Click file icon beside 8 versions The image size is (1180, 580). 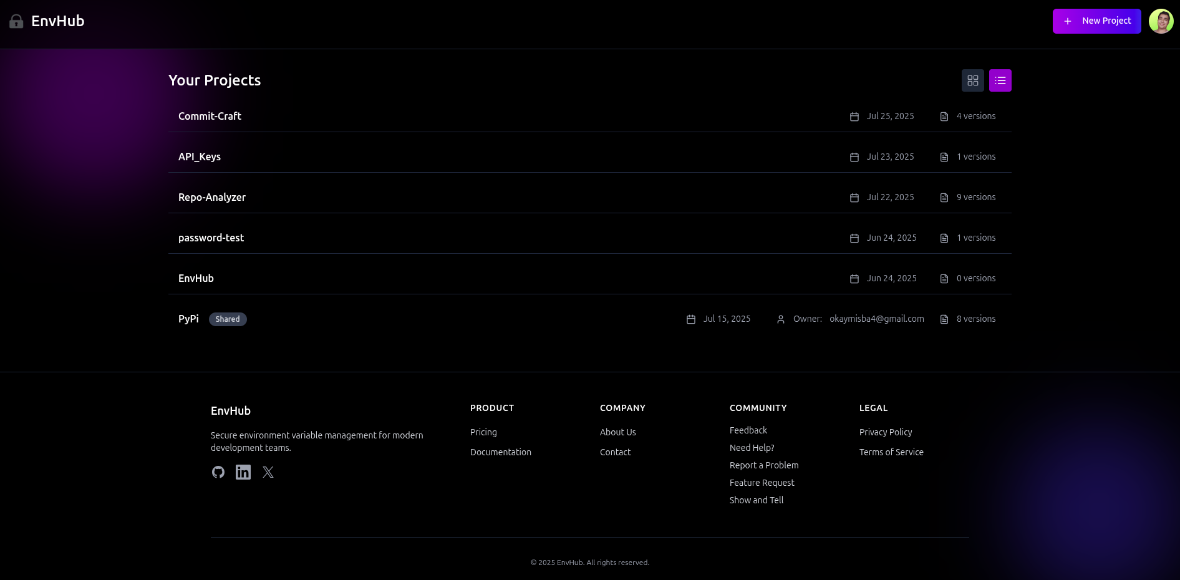pyautogui.click(x=944, y=319)
